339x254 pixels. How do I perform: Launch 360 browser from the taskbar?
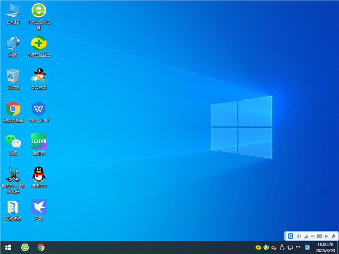[x=25, y=247]
